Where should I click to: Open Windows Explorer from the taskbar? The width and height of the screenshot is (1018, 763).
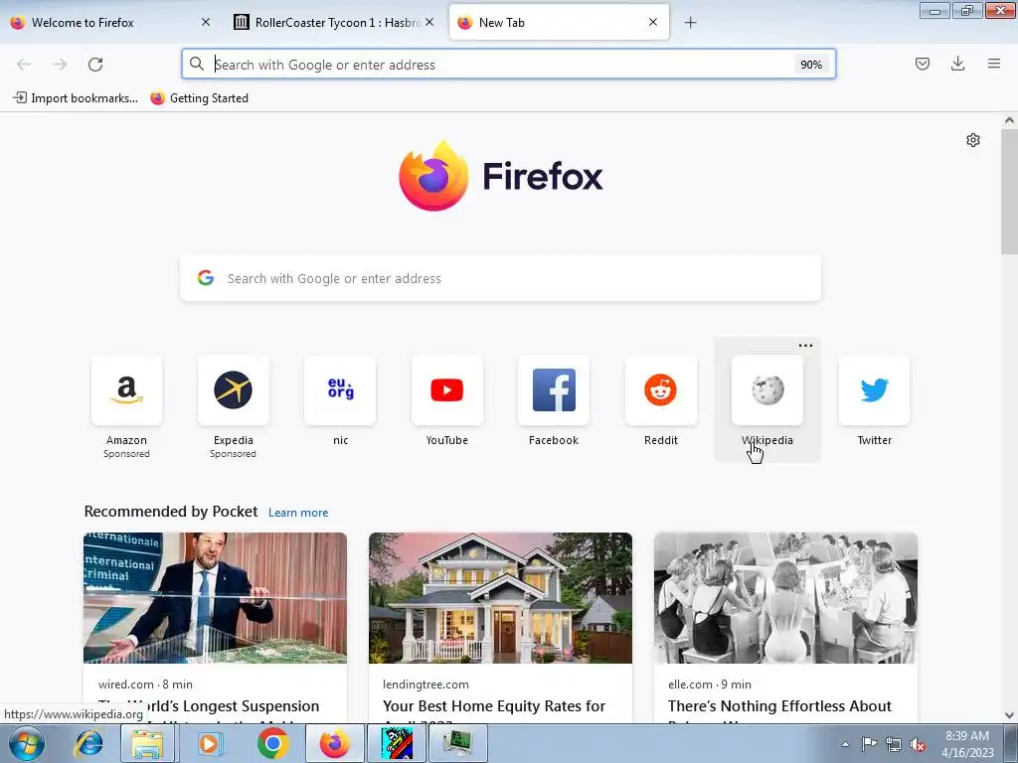(147, 743)
